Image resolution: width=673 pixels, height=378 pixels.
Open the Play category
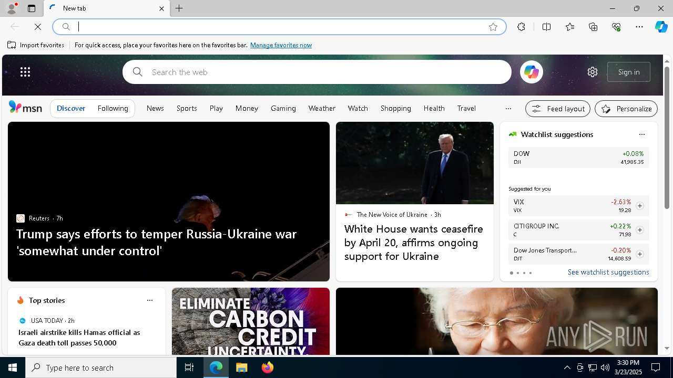(x=216, y=108)
